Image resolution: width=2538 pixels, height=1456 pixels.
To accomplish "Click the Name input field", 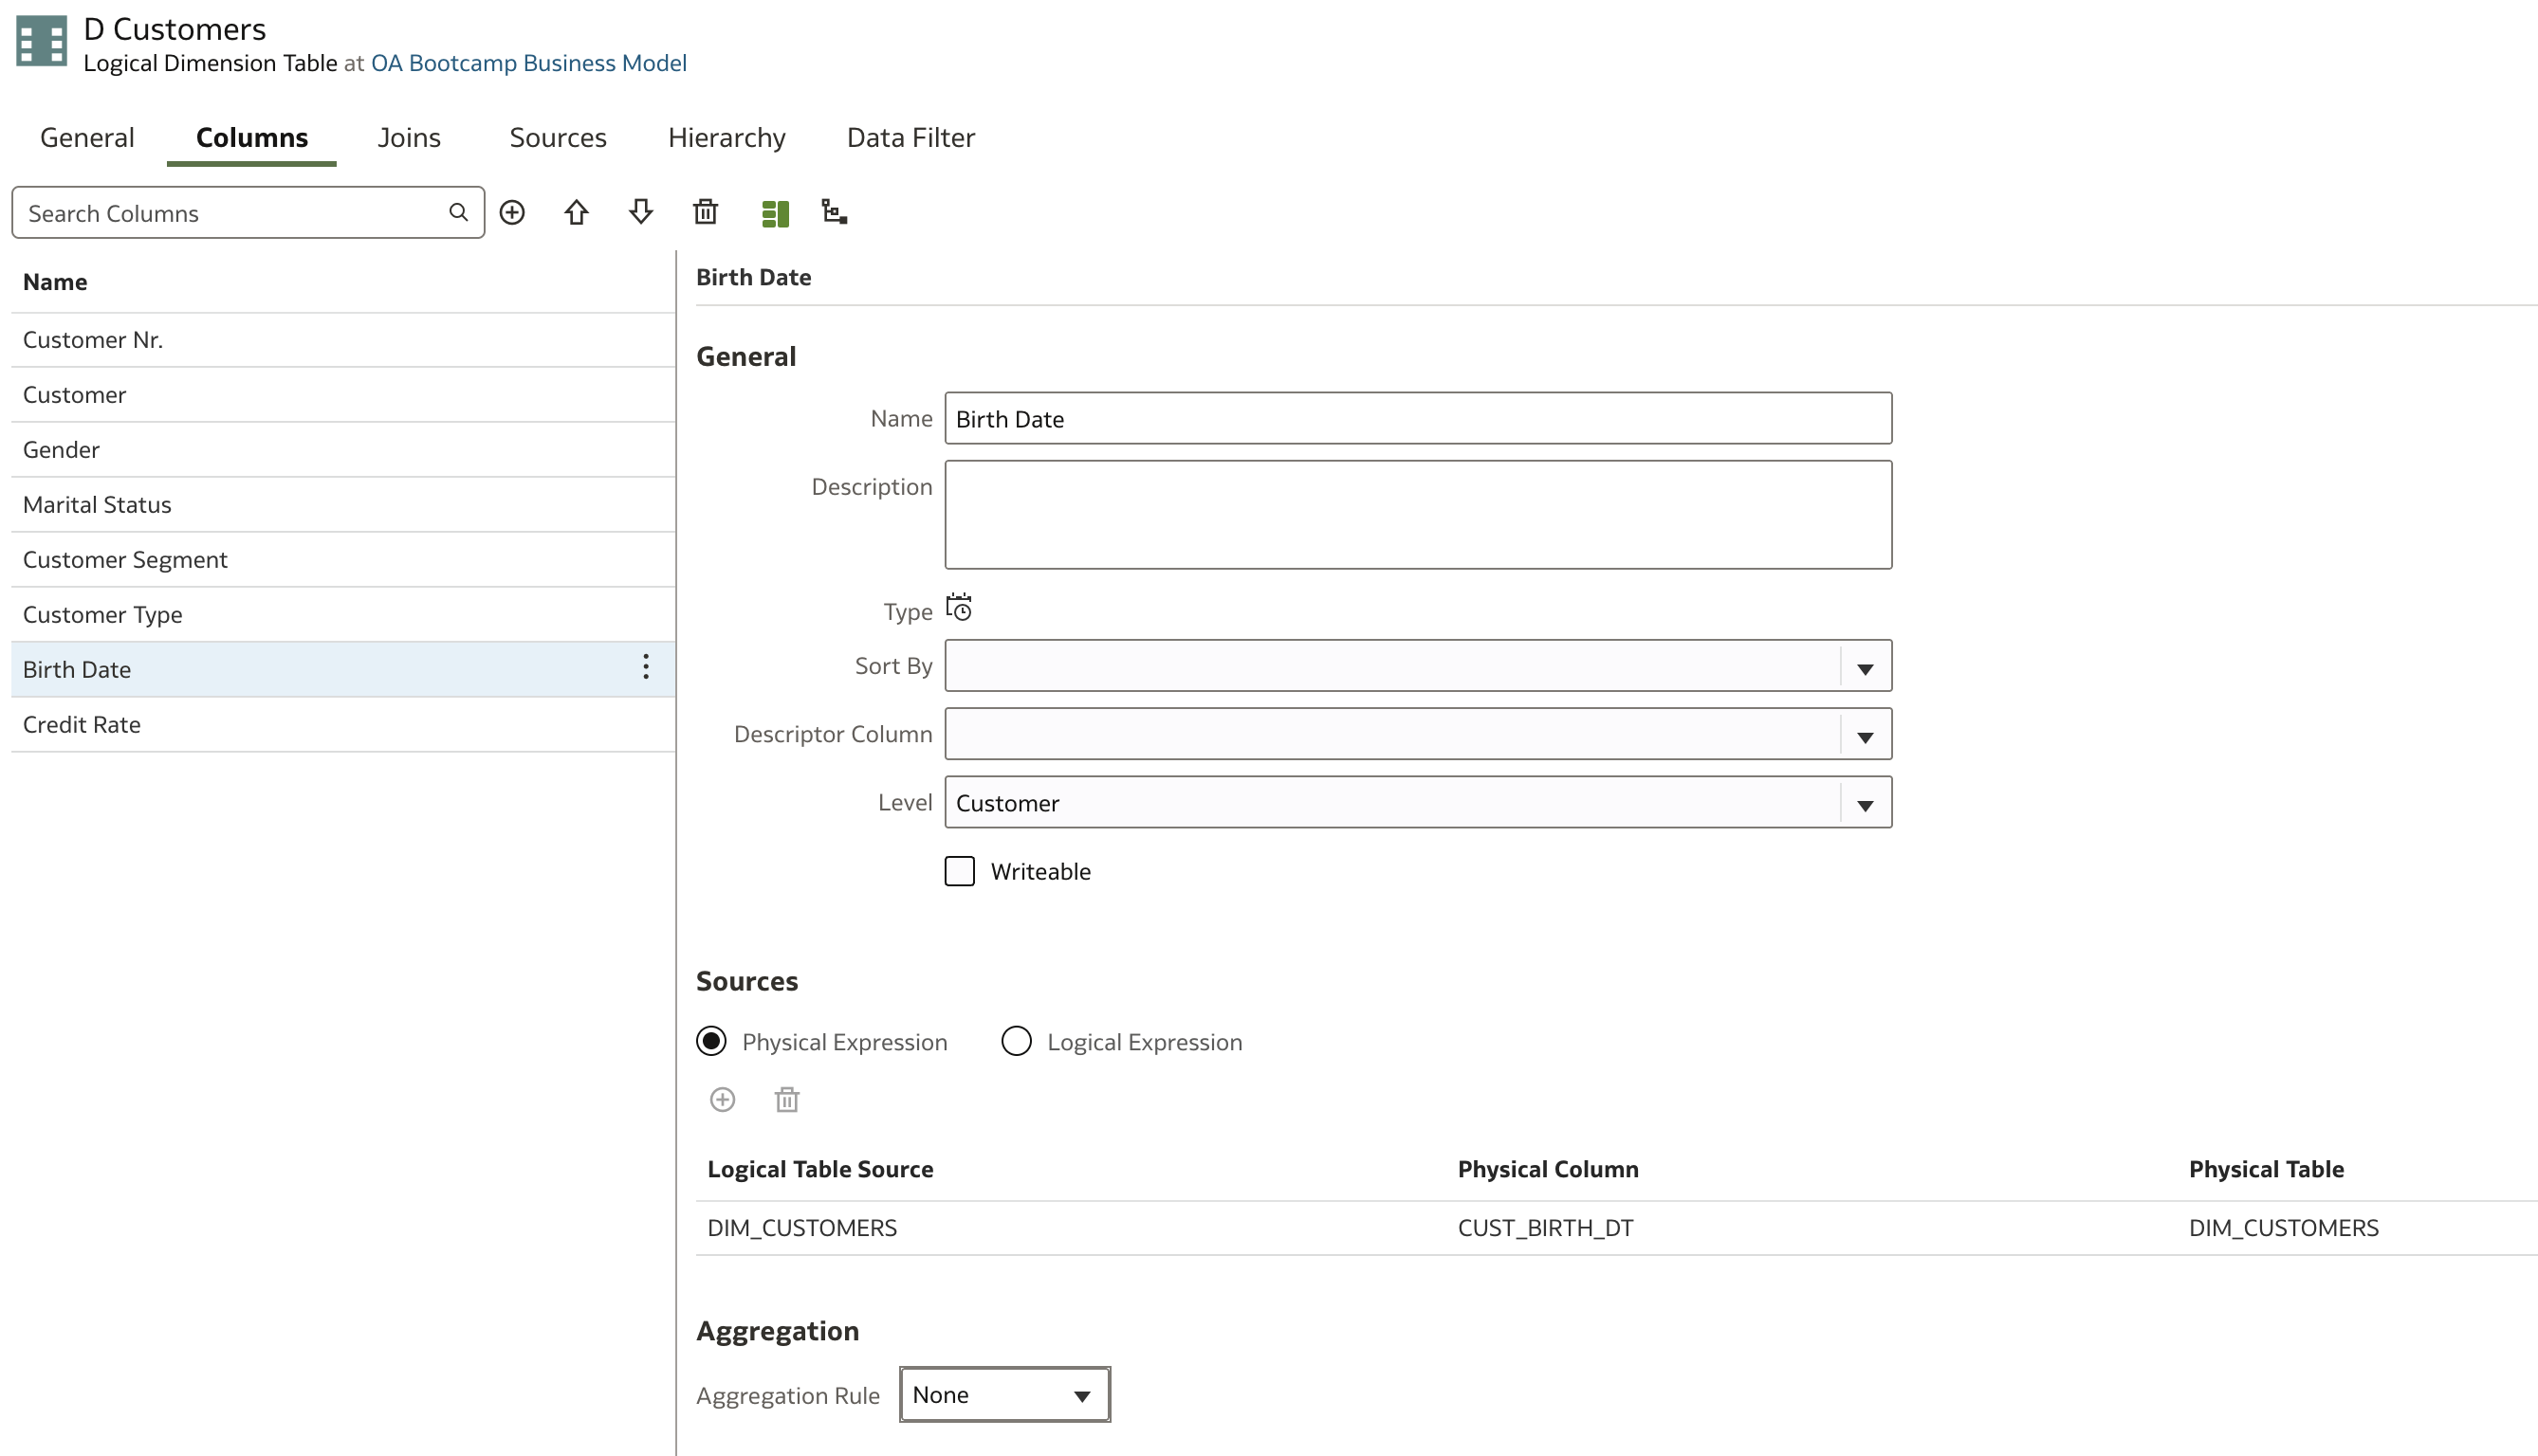I will (1418, 418).
